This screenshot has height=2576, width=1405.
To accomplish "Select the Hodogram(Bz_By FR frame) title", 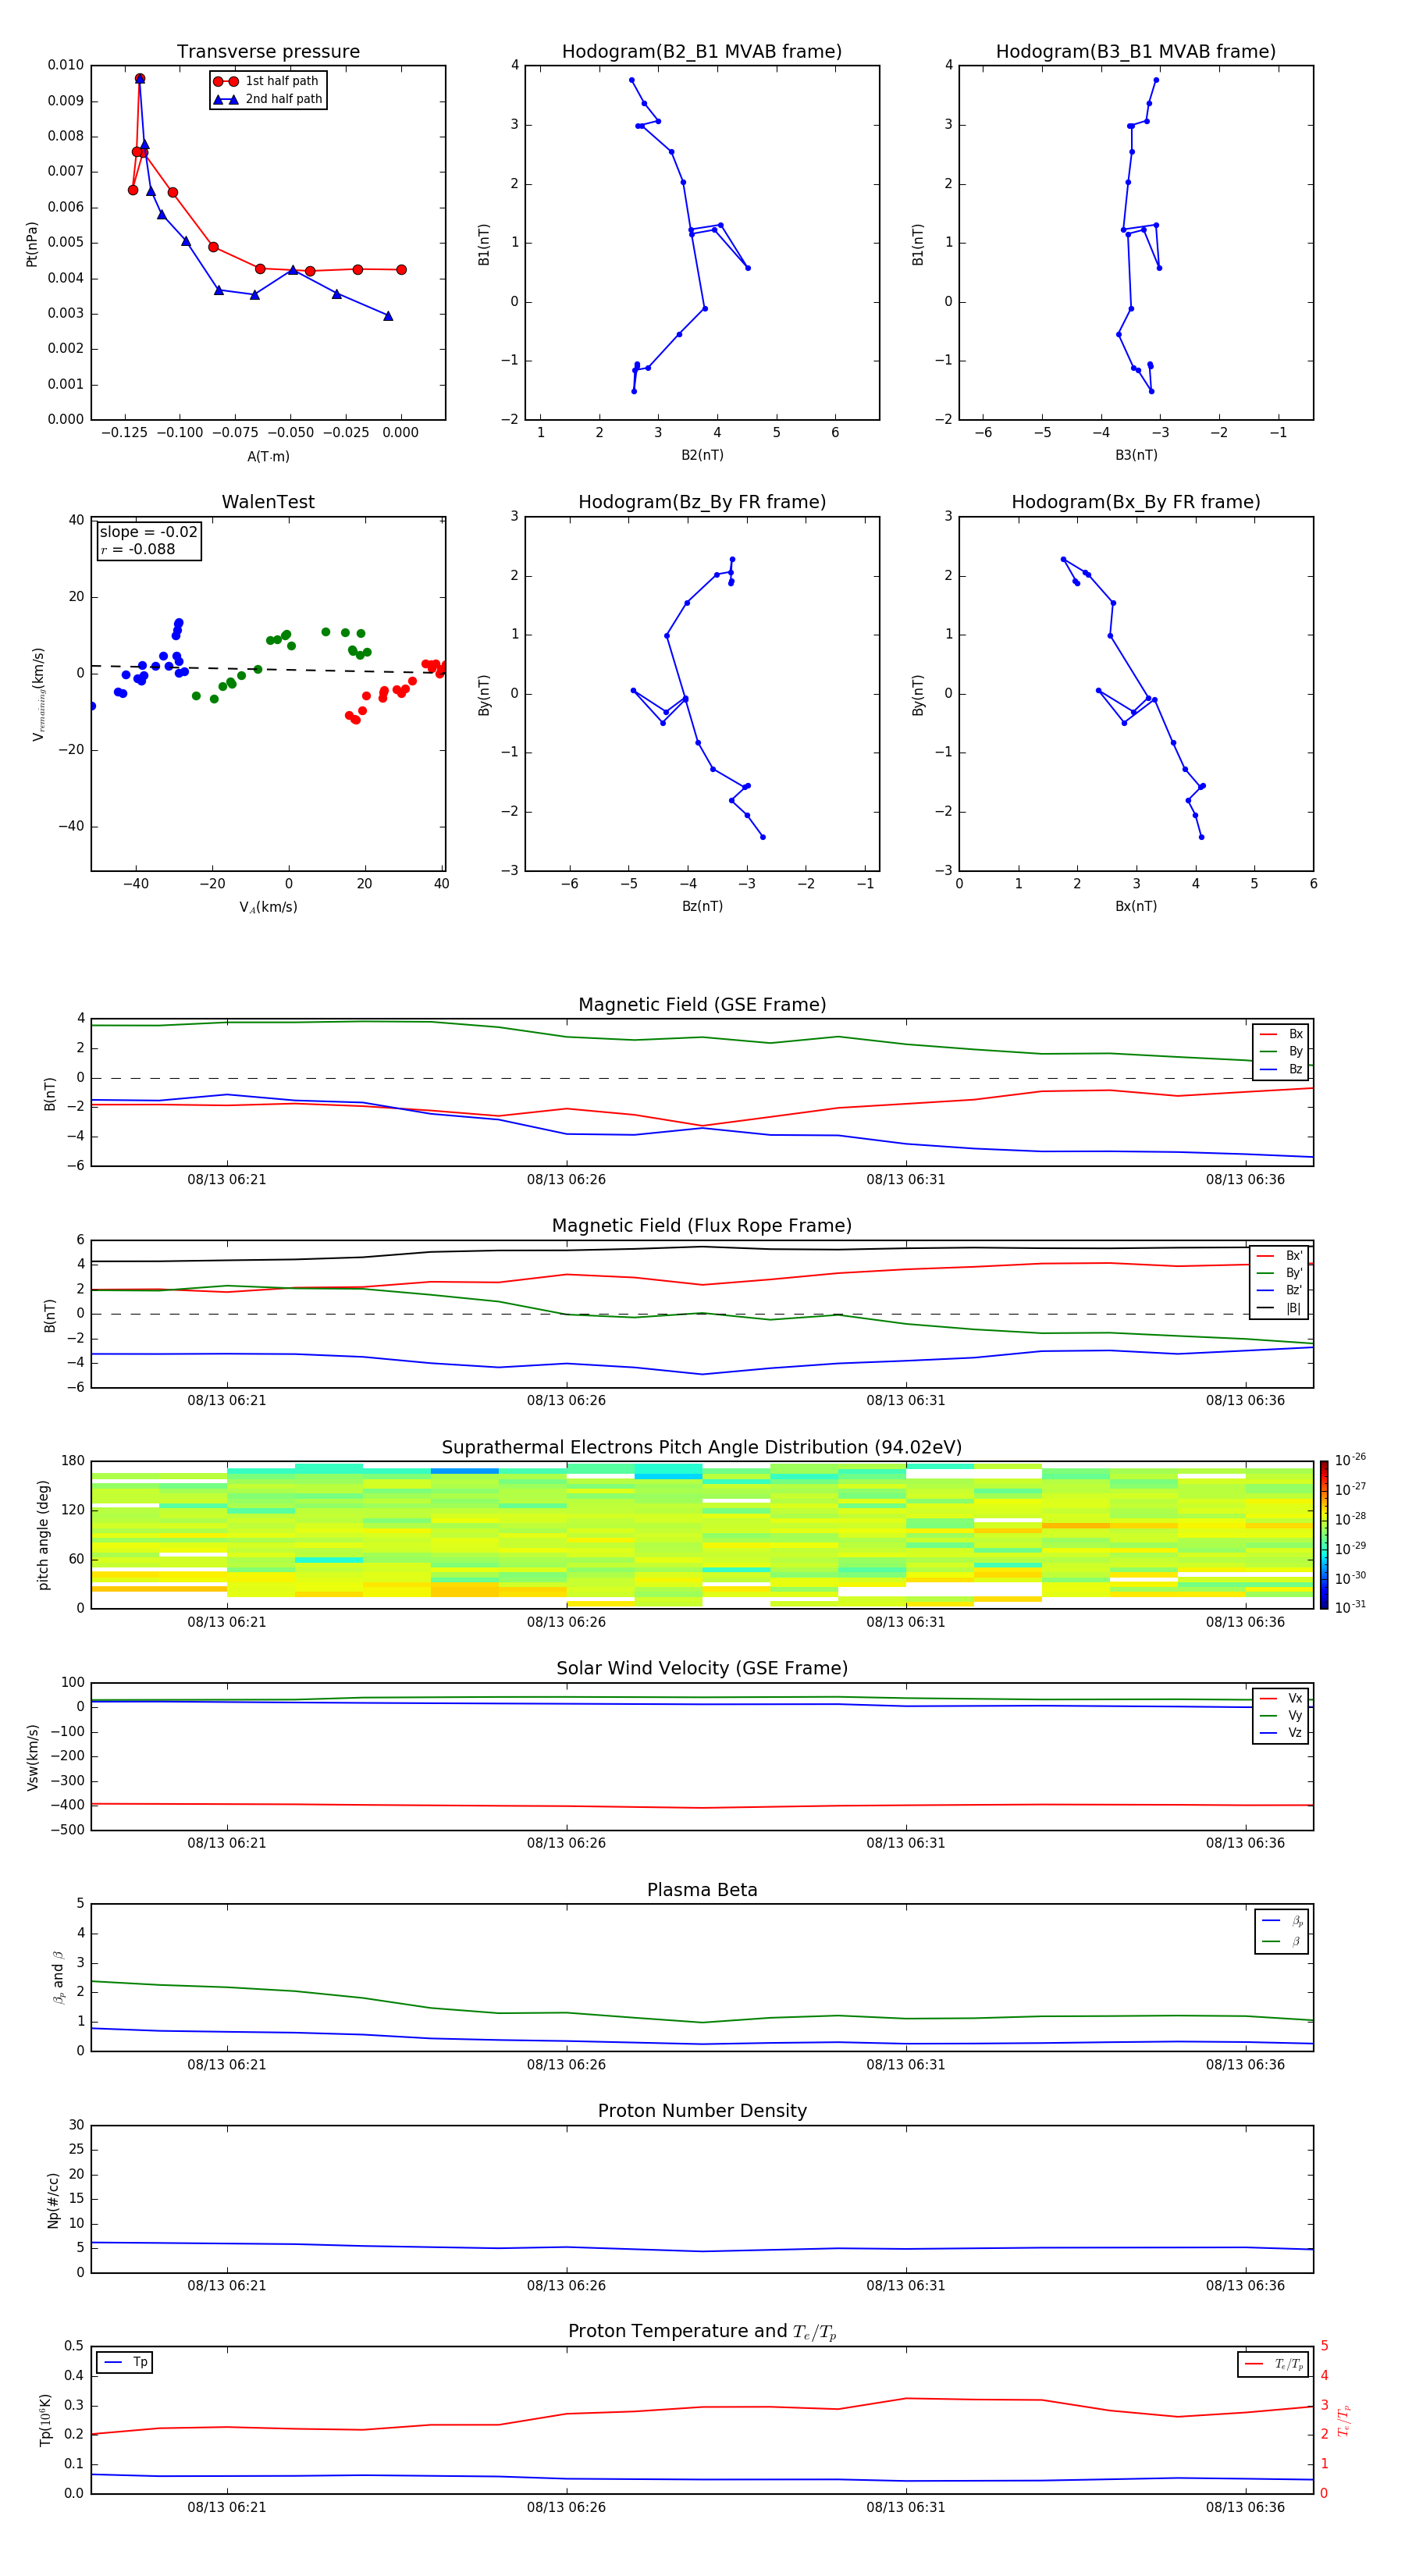I will pos(702,502).
